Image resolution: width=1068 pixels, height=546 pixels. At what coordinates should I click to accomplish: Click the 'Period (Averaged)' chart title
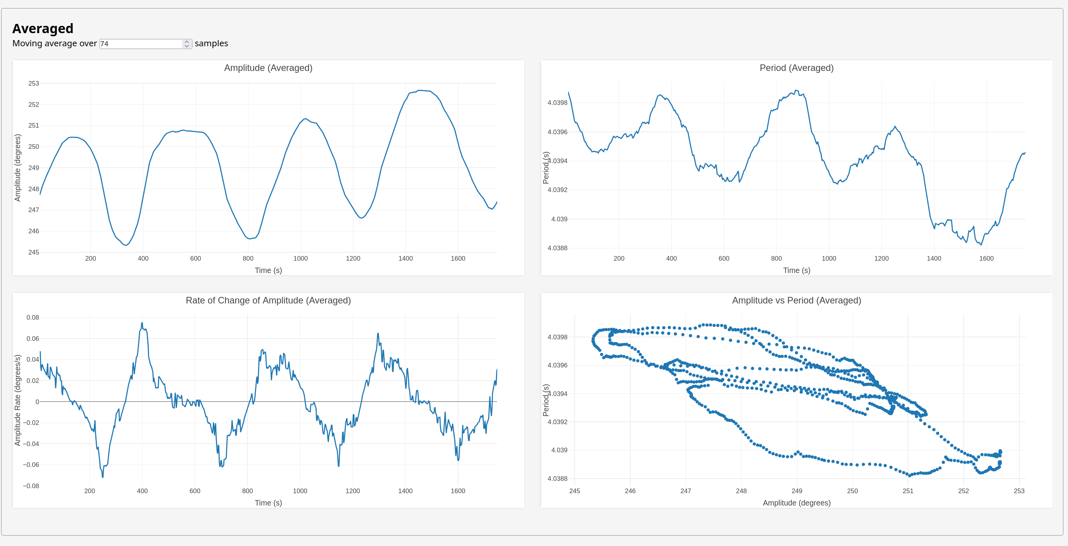(x=796, y=68)
